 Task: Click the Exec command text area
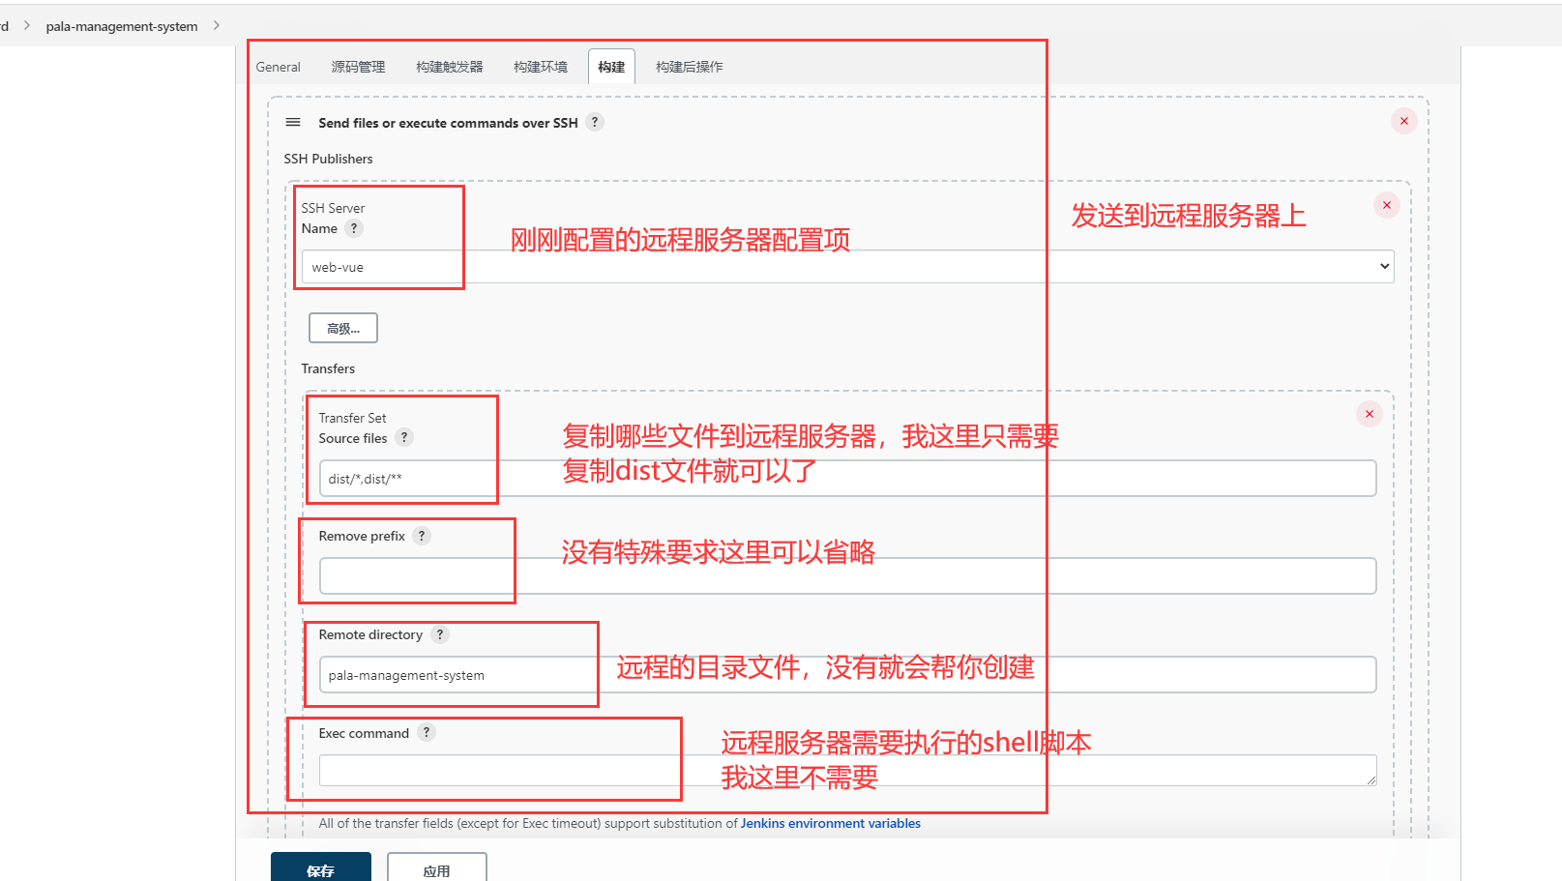pyautogui.click(x=848, y=771)
